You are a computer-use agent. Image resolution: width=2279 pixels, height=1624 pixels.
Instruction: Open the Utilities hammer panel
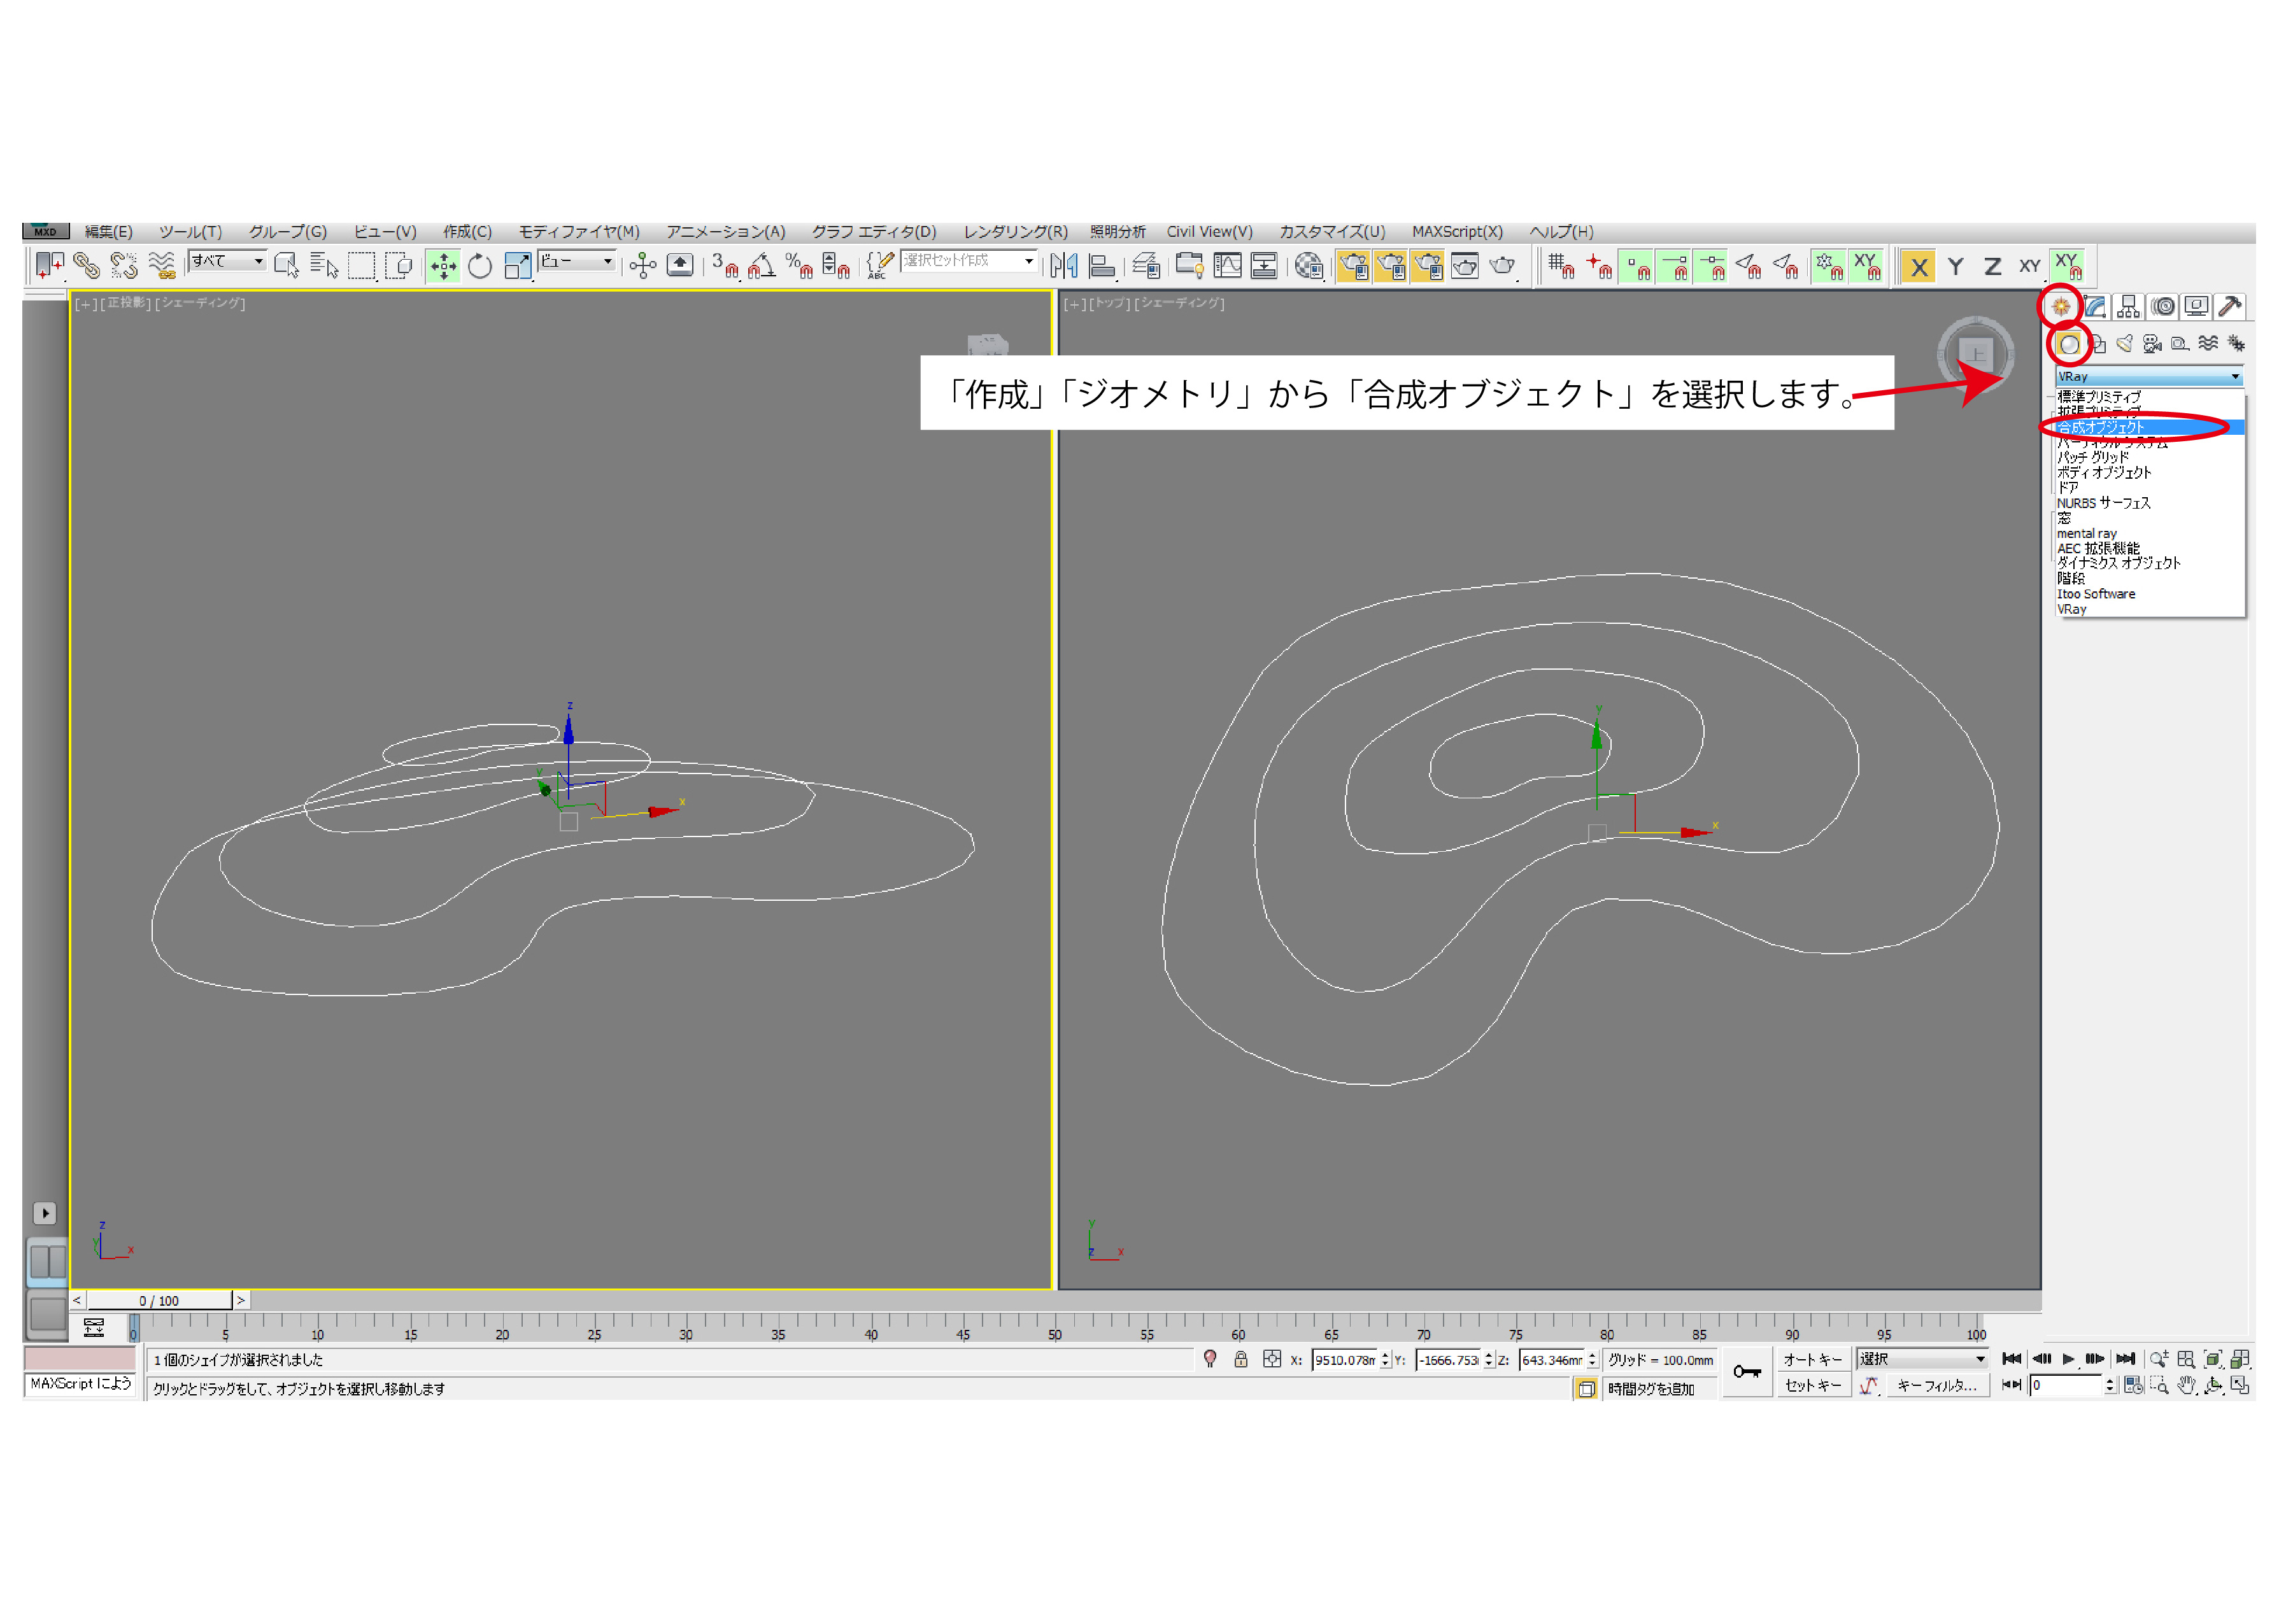[2229, 307]
